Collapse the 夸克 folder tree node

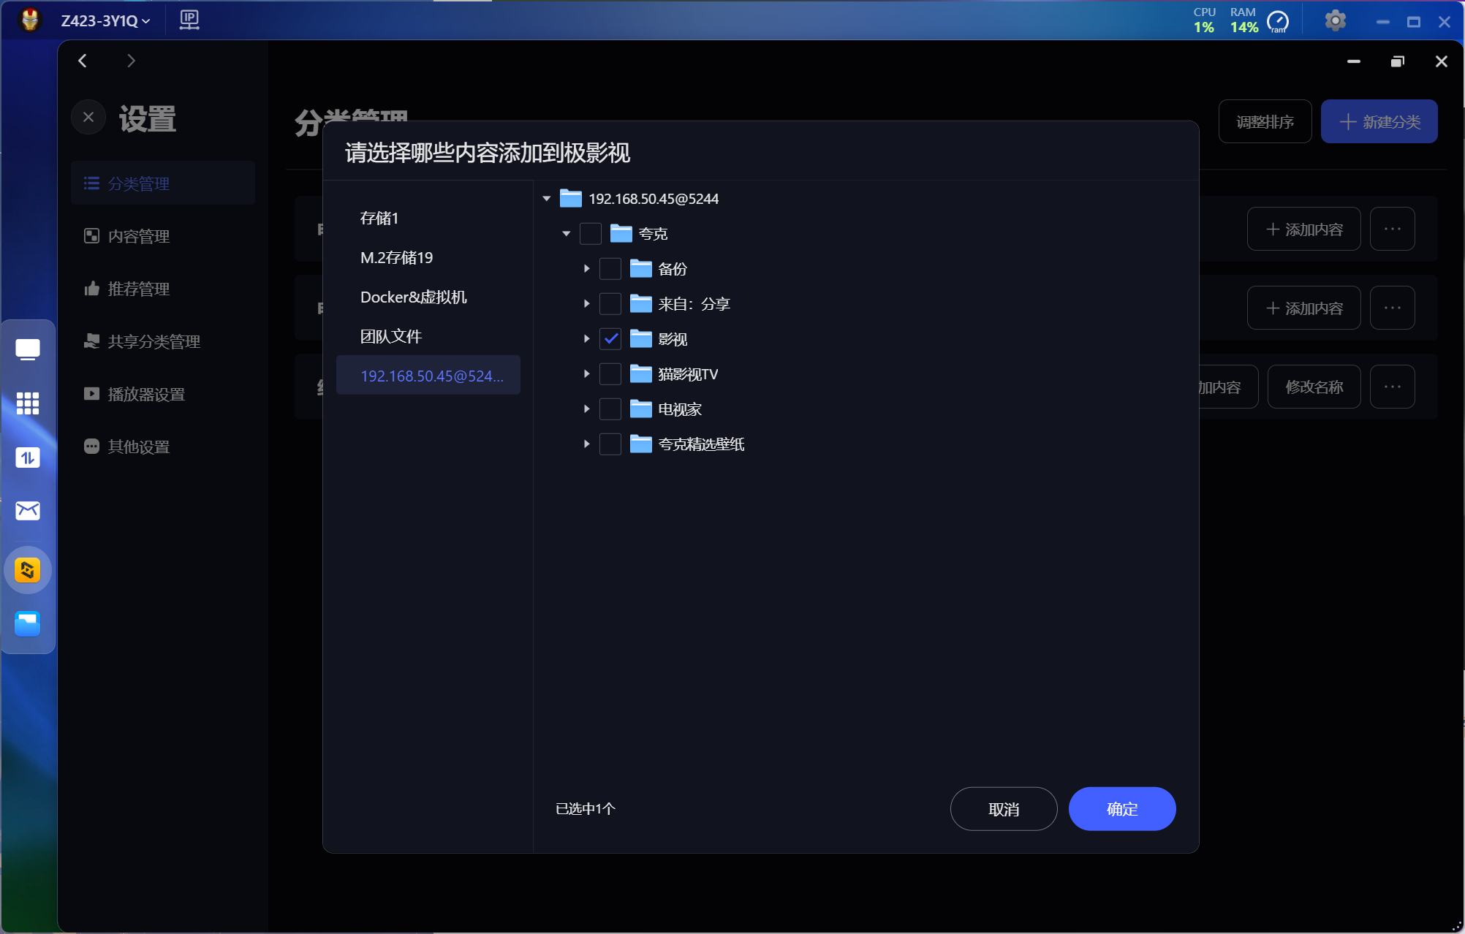(x=566, y=234)
